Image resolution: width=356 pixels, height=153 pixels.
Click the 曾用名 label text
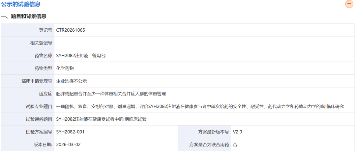point(99,56)
